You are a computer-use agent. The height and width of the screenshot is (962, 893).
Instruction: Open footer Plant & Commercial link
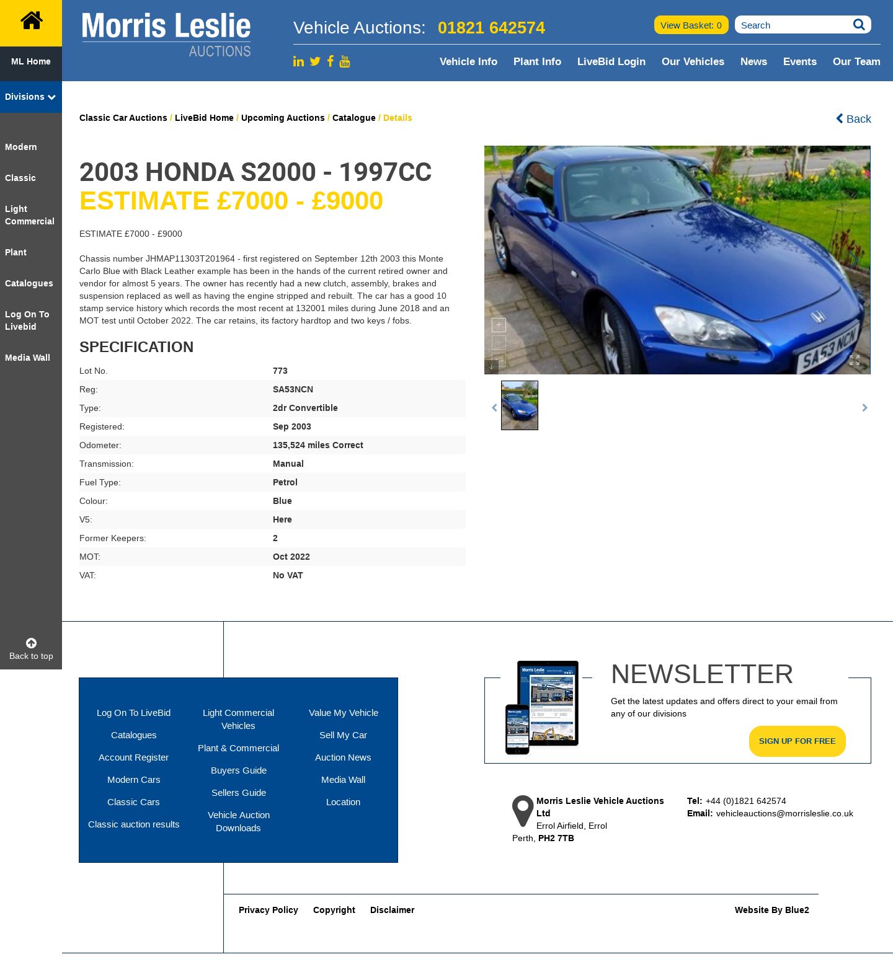[238, 748]
